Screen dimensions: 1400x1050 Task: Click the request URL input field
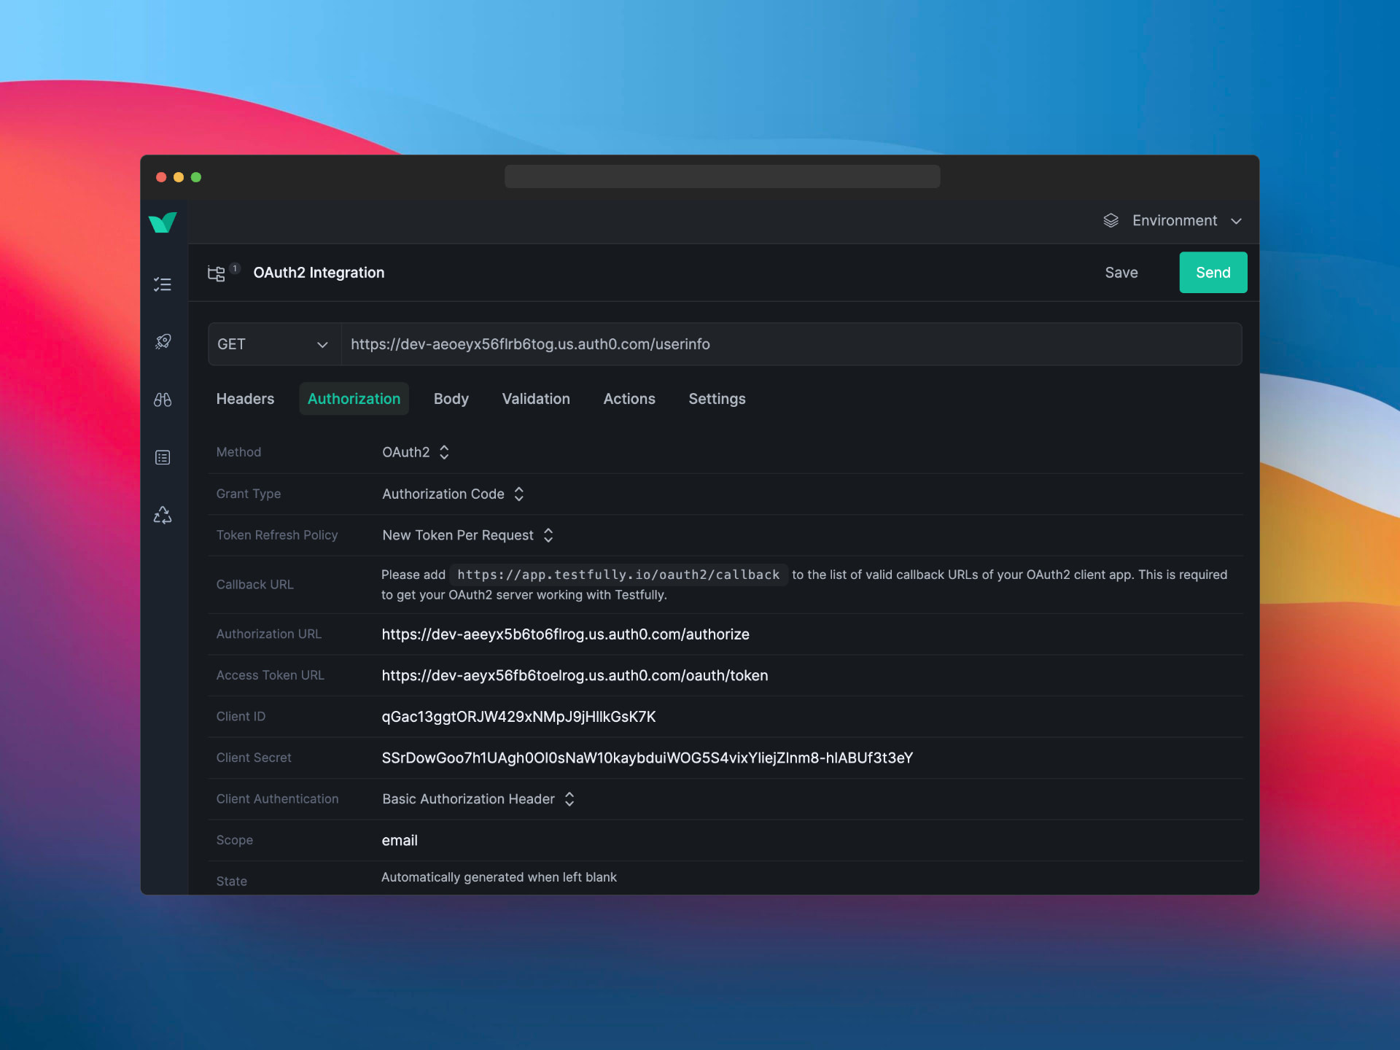790,344
